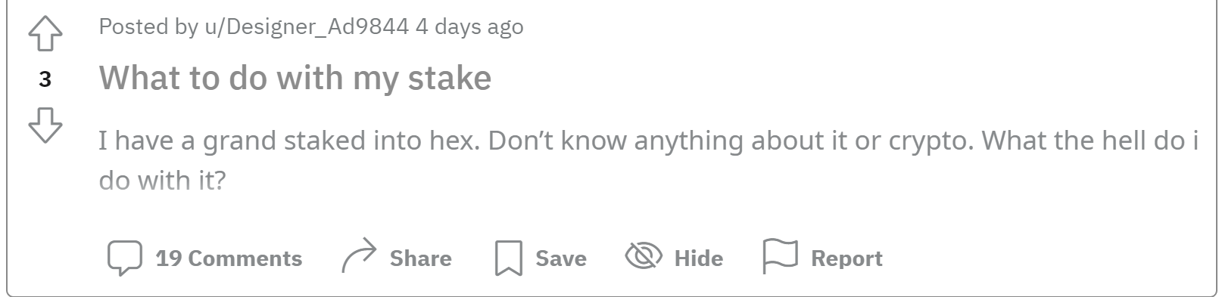Downvote the post using the down arrow

[45, 125]
